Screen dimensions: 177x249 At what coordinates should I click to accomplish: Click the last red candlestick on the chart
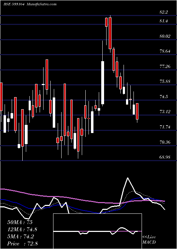pyautogui.click(x=137, y=111)
